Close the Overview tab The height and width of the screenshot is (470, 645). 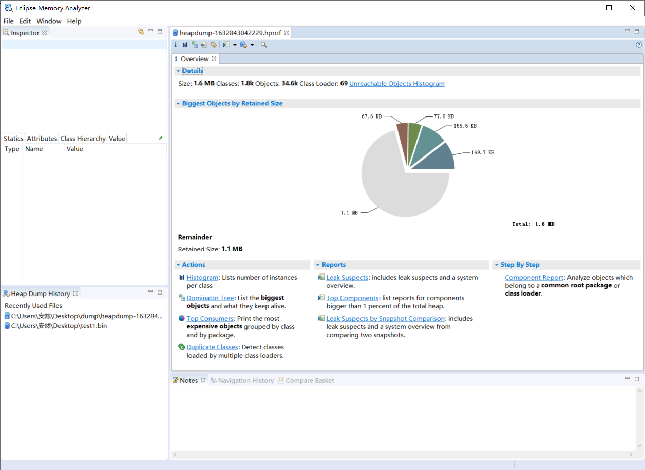[214, 59]
